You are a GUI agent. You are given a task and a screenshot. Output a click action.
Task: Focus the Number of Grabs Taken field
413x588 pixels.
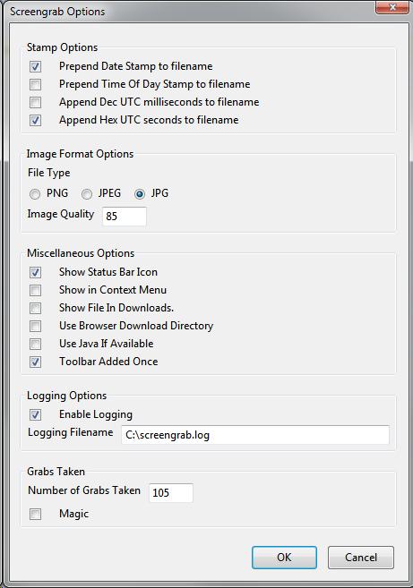[171, 493]
